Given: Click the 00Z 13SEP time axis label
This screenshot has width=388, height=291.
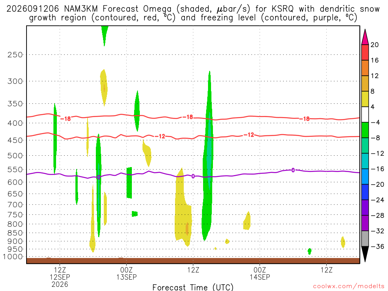Looking at the screenshot, I should 127,274.
